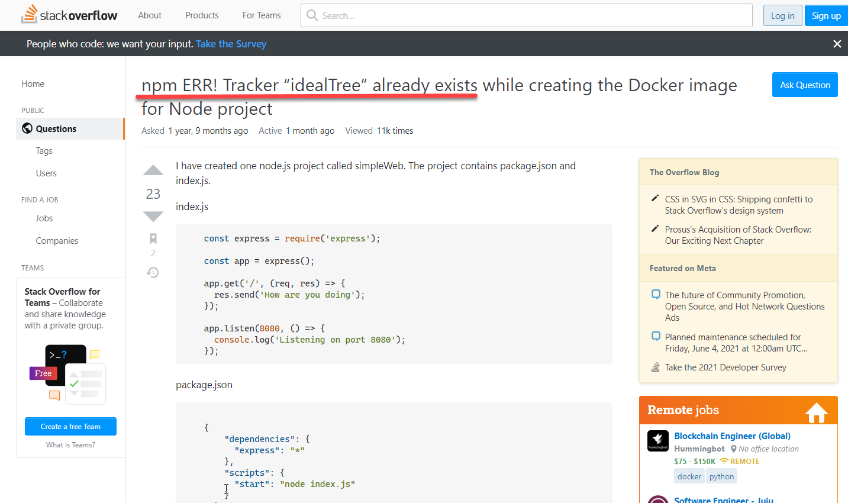Open the Blockchain Engineer (Global) job listing

732,436
